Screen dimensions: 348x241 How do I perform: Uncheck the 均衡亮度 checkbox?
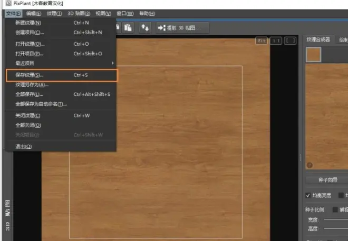308,195
